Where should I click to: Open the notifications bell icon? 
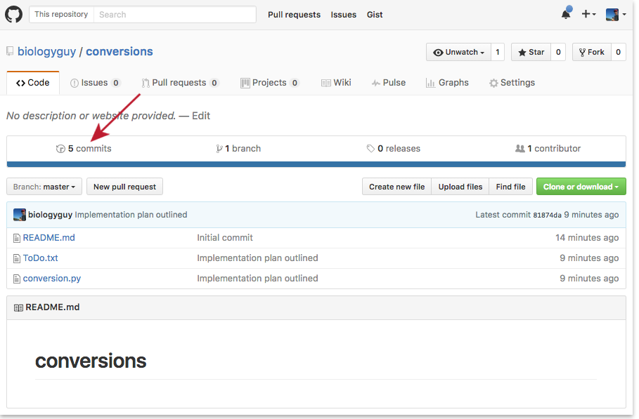coord(567,14)
